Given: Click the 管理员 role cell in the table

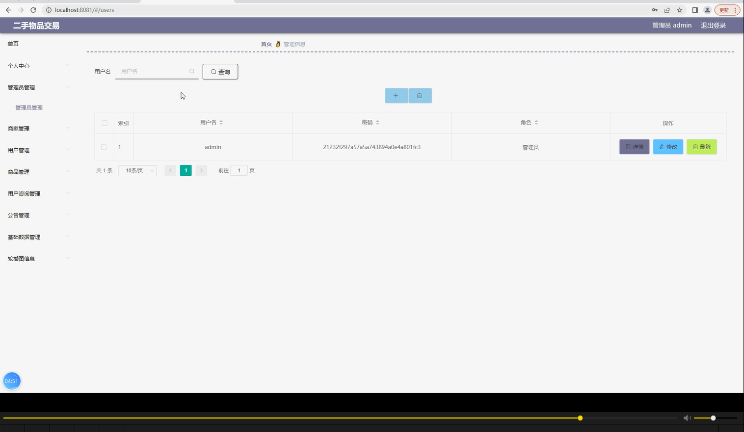Looking at the screenshot, I should point(531,147).
